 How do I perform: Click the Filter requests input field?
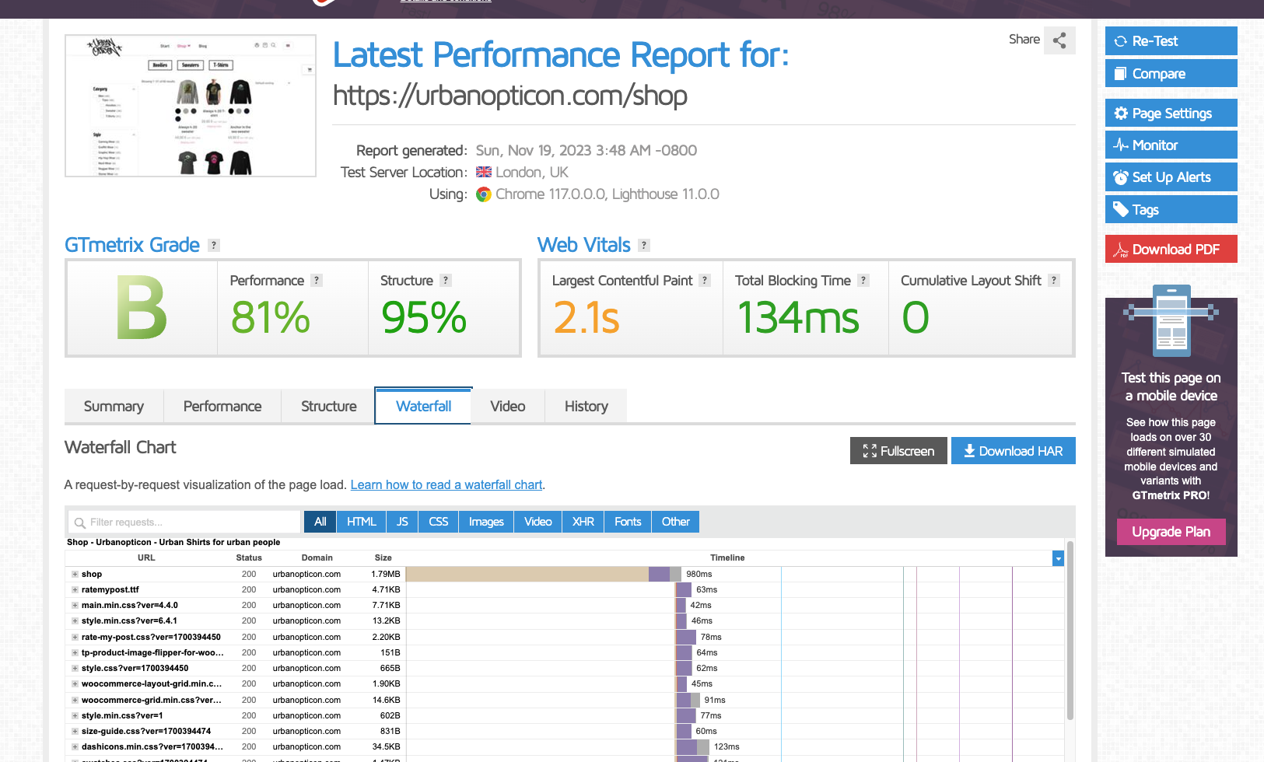coord(184,522)
